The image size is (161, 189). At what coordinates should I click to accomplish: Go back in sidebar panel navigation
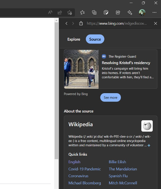coord(66,23)
